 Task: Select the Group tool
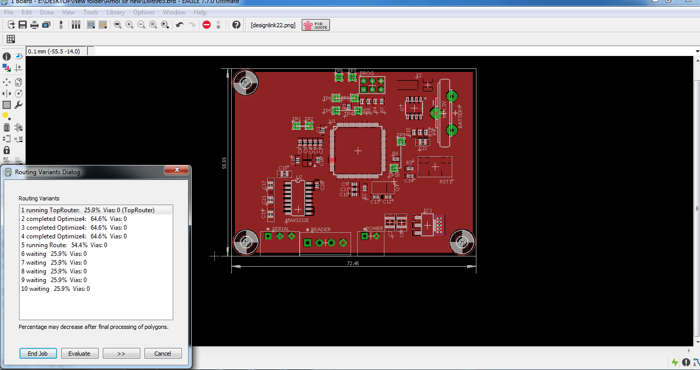7,105
